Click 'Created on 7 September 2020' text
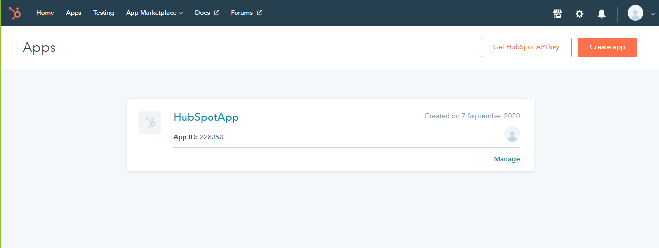Image resolution: width=659 pixels, height=248 pixels. (x=472, y=116)
